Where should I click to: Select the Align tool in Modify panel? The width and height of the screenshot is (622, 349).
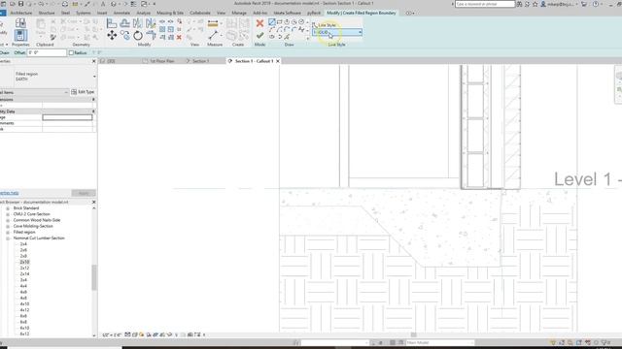pos(112,23)
